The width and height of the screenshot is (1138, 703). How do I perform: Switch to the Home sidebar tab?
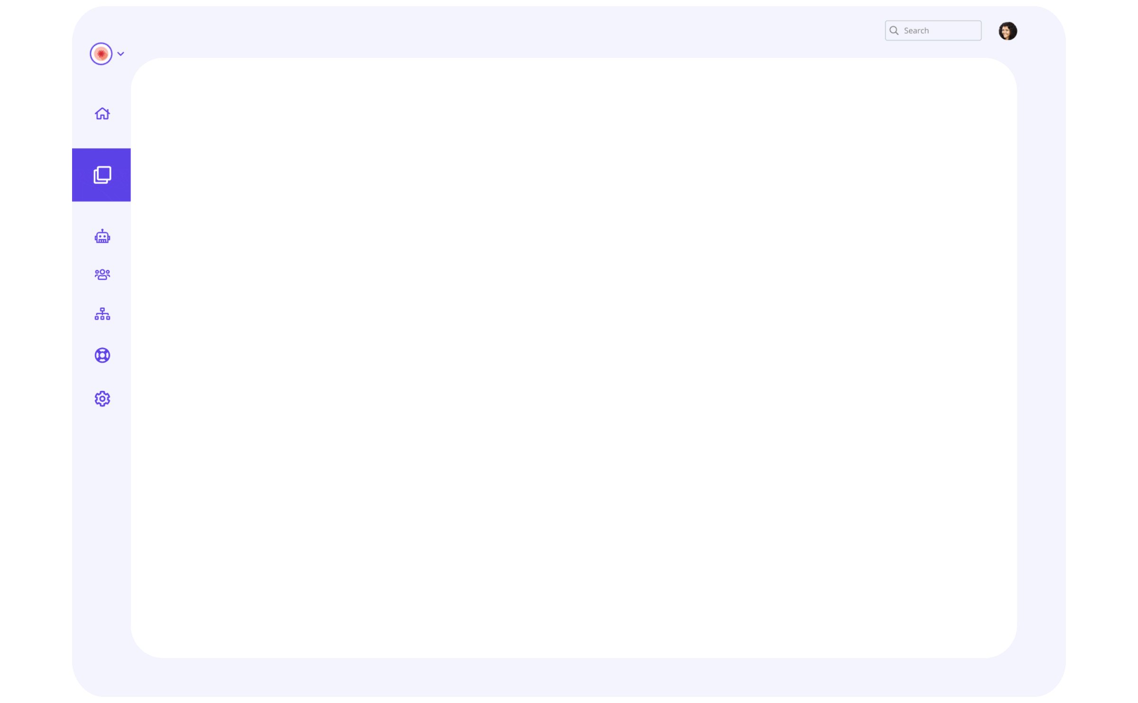pyautogui.click(x=102, y=114)
